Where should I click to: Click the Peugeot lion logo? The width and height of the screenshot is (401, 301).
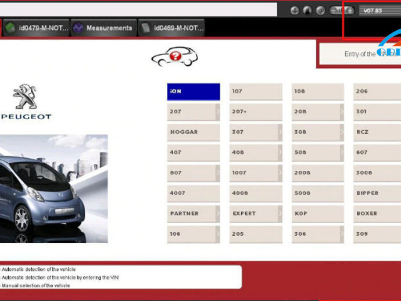pos(25,96)
